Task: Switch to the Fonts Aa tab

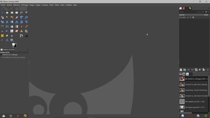Action: 187,74
